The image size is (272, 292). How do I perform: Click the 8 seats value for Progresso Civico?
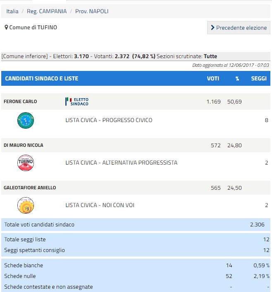267,120
